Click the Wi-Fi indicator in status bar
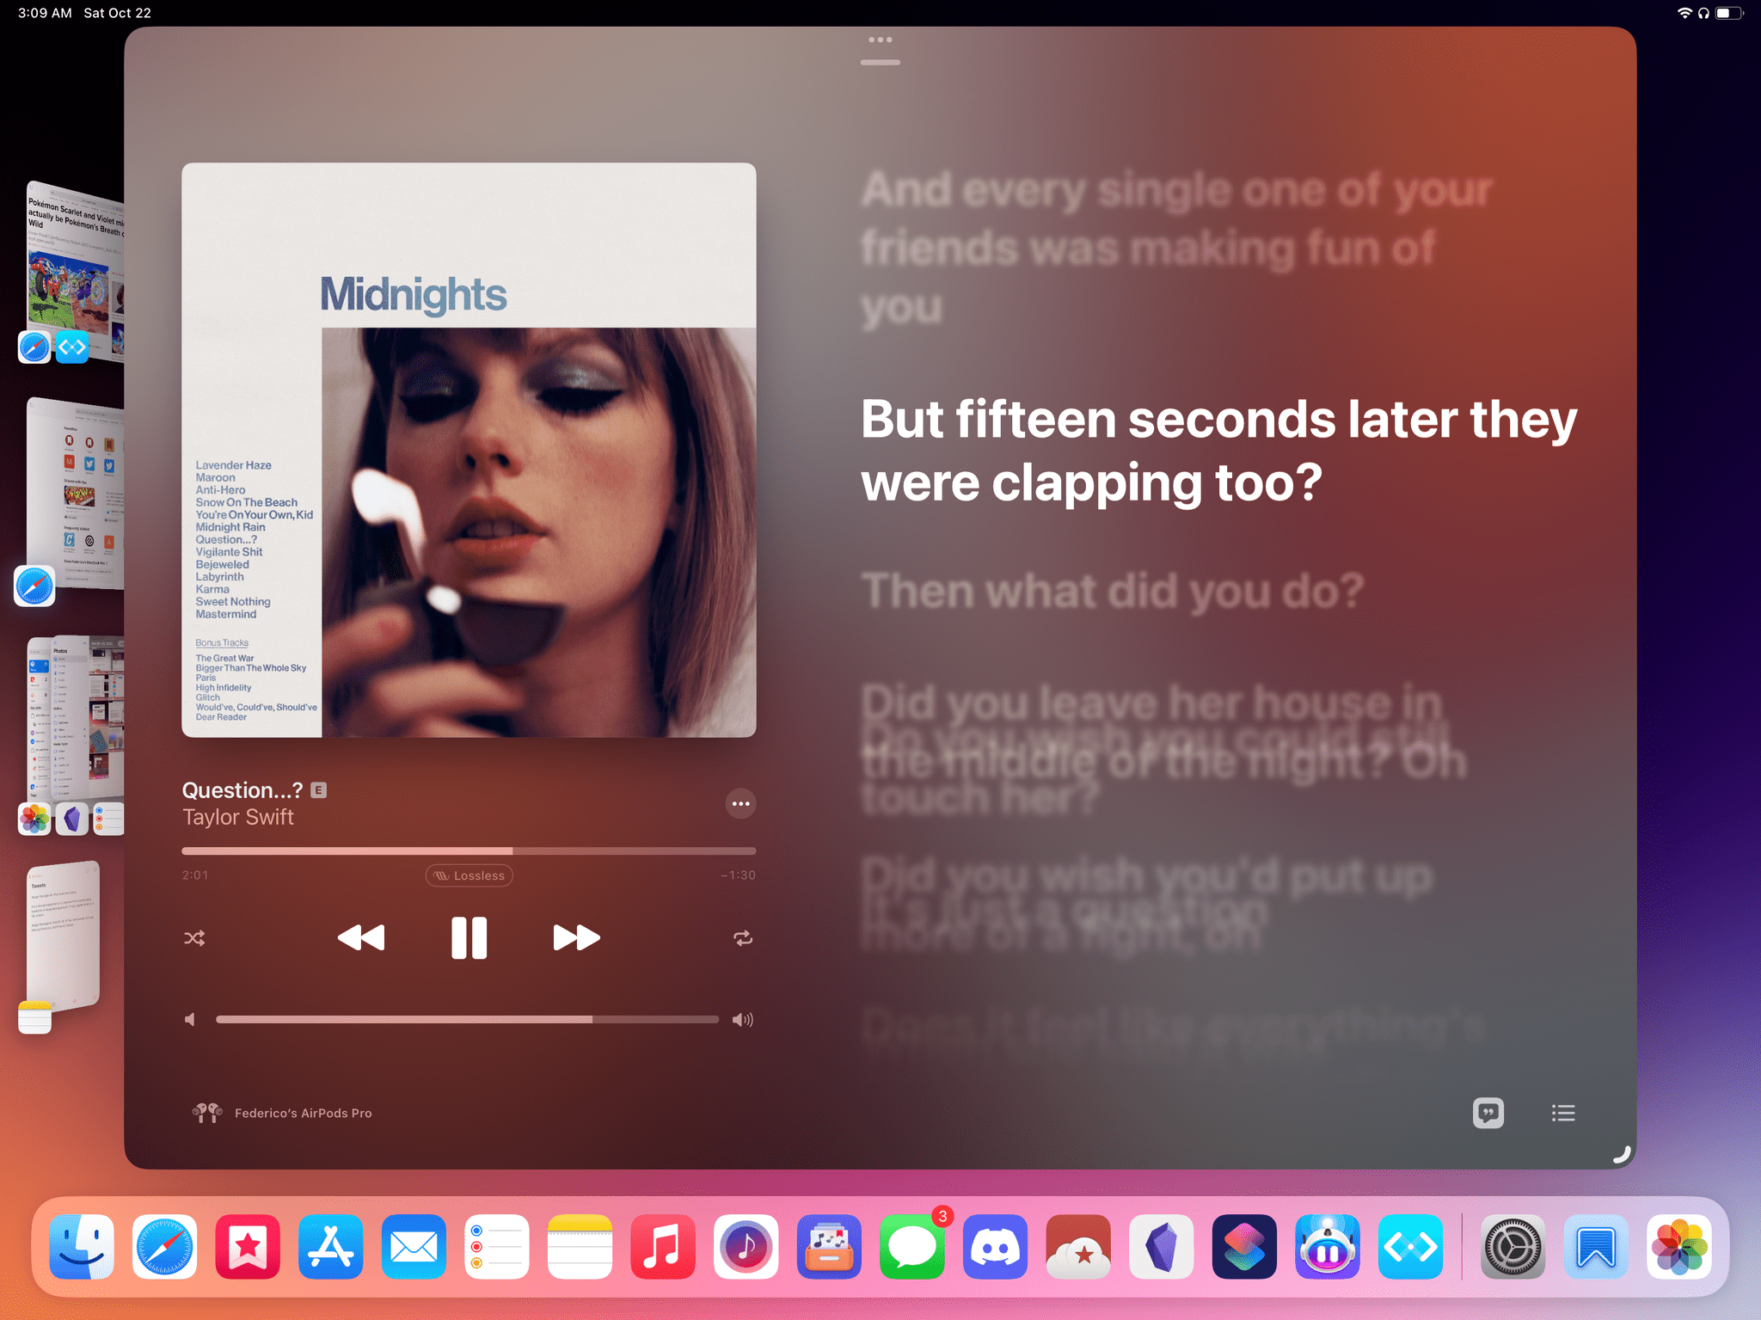The width and height of the screenshot is (1761, 1320). [1684, 13]
